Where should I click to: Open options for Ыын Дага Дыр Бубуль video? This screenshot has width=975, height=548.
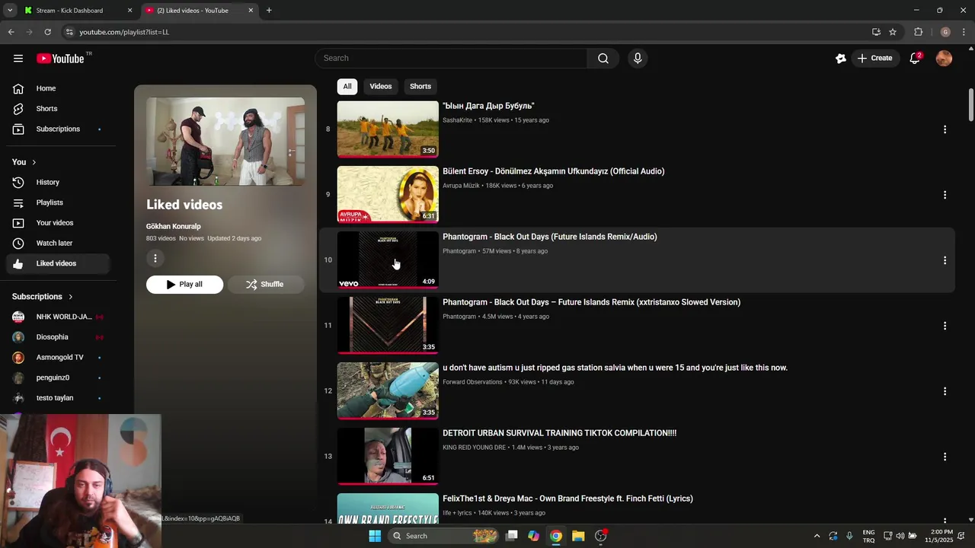tap(945, 129)
